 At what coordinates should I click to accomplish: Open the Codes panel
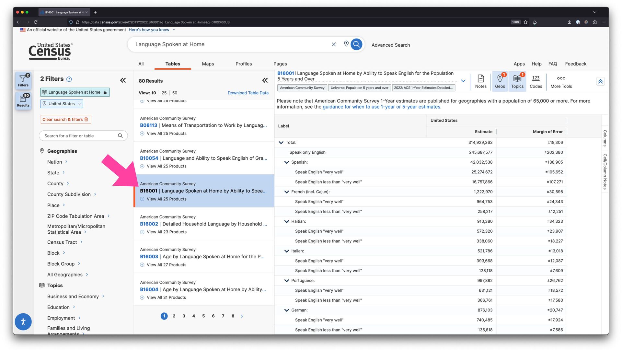(x=536, y=81)
